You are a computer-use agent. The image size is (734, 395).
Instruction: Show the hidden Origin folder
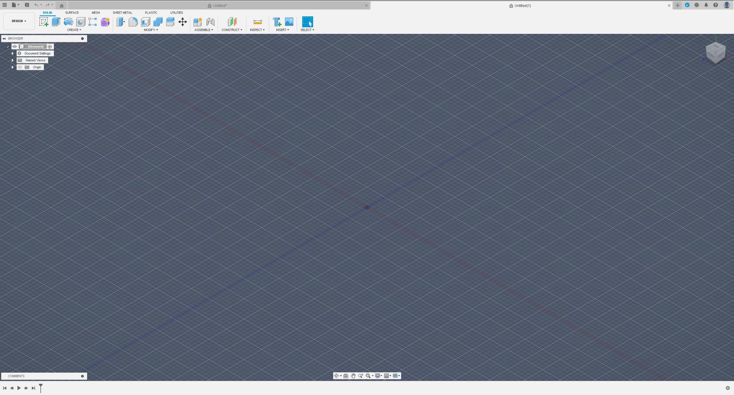tap(20, 67)
